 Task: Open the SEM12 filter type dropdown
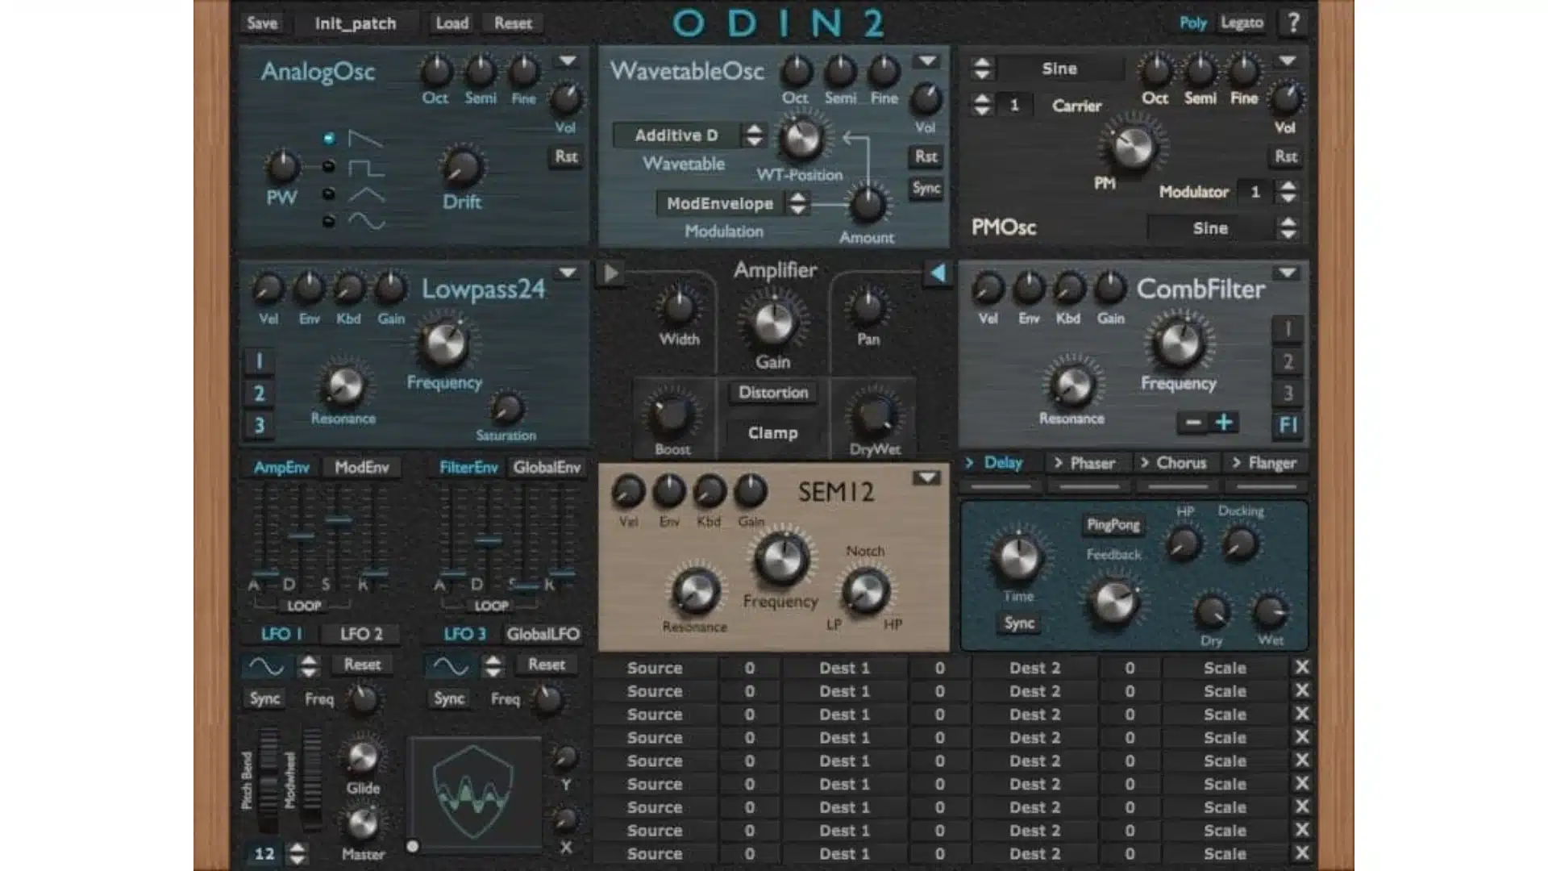coord(927,478)
